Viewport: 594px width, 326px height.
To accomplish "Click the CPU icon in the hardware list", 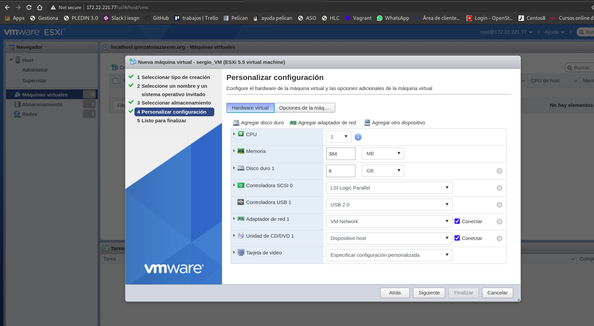I will tap(241, 134).
